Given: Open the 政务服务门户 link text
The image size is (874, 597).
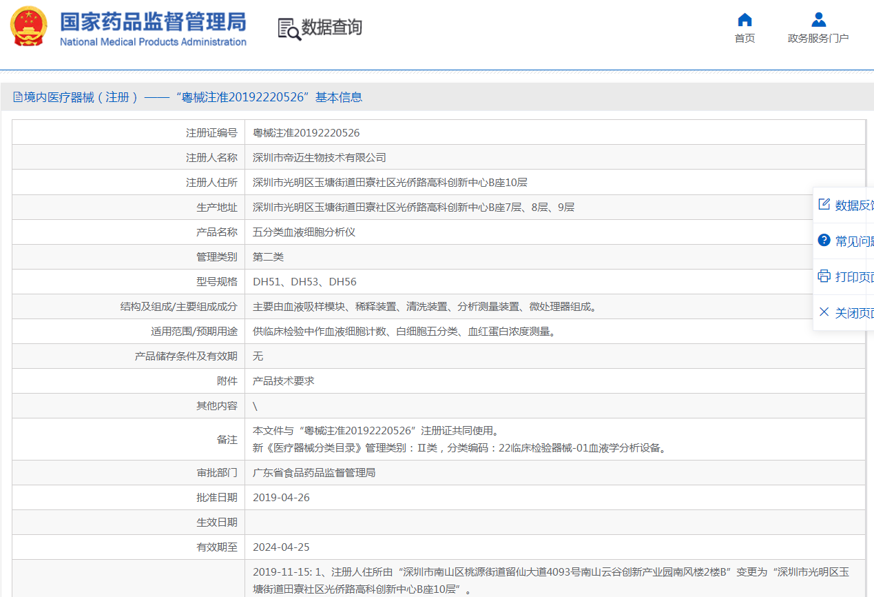Looking at the screenshot, I should click(x=818, y=39).
